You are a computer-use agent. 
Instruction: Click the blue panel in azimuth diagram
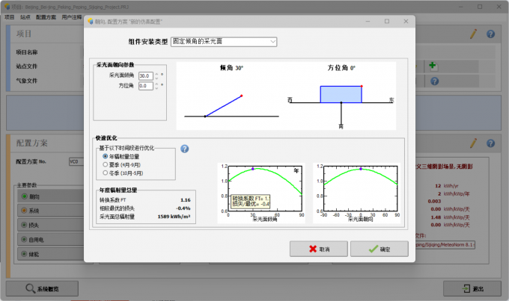(x=341, y=94)
